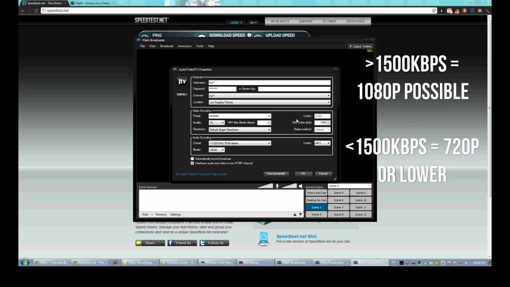This screenshot has height=287, width=510.
Task: Click Remove under Scene Sources
Action: (x=161, y=214)
